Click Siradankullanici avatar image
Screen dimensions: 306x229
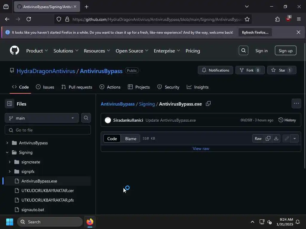click(x=108, y=120)
